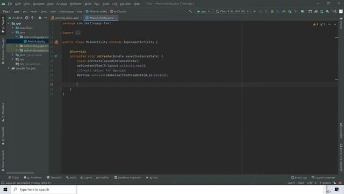Image resolution: width=344 pixels, height=194 pixels.
Task: Expand the res folder node
Action: (x=13, y=59)
